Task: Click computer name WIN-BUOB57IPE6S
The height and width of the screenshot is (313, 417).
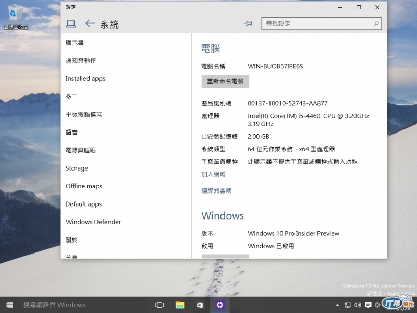Action: tap(275, 66)
